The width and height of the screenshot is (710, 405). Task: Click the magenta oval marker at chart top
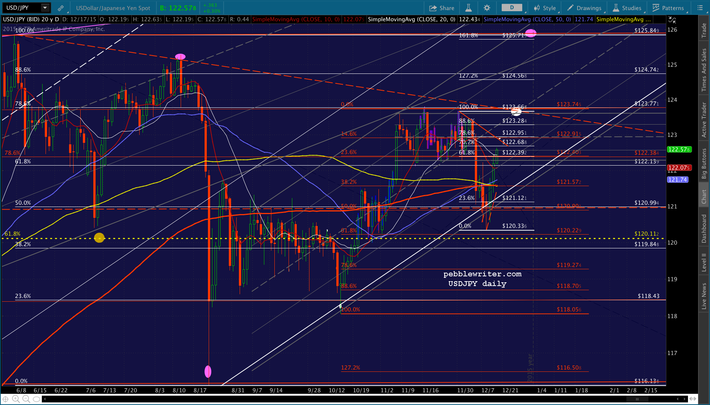pyautogui.click(x=531, y=33)
